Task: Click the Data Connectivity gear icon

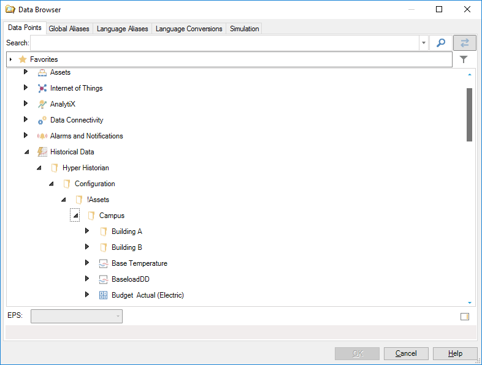Action: pyautogui.click(x=42, y=120)
